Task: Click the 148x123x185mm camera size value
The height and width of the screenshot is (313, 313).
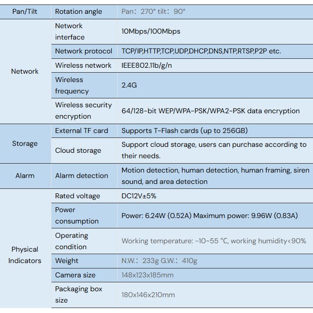Action: [147, 275]
